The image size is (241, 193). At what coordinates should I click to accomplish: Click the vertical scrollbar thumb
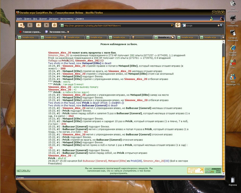pos(223,114)
